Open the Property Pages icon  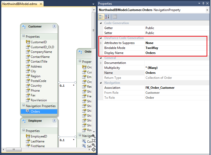(x=115, y=17)
